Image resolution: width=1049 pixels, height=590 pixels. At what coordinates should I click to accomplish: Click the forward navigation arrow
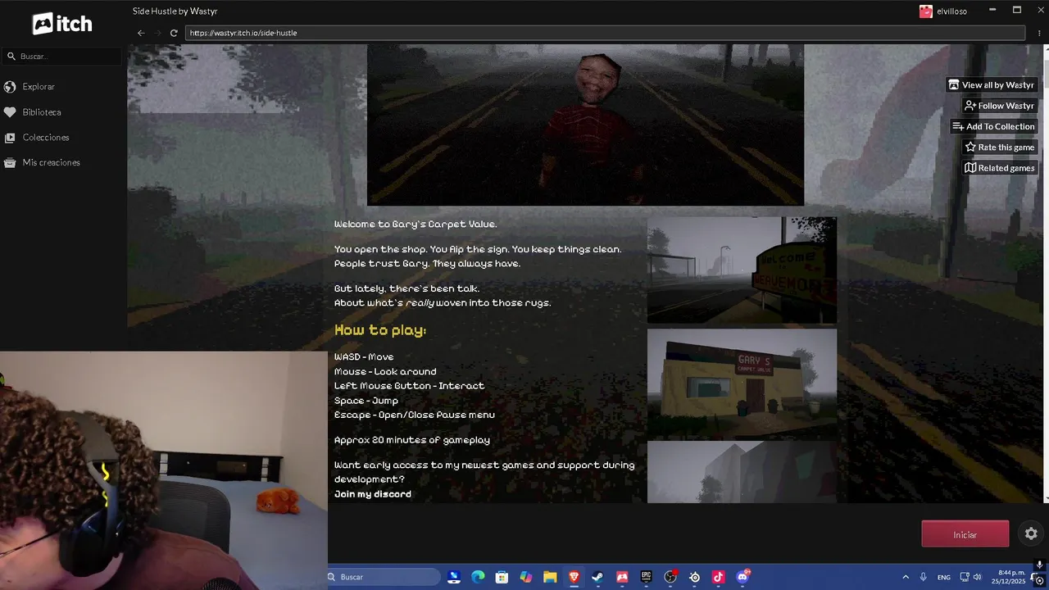pos(157,33)
